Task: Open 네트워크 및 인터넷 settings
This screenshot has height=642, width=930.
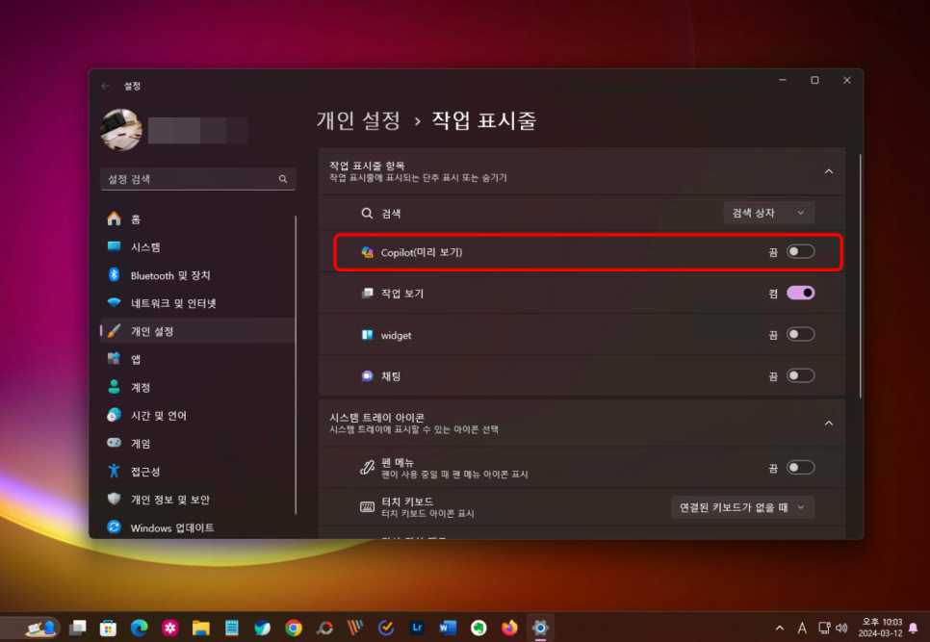Action: point(197,303)
